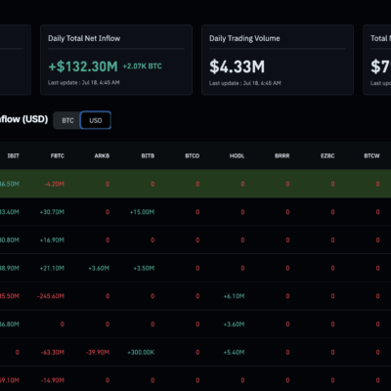Click the +$132.30M net inflow value
Image resolution: width=391 pixels, height=391 pixels.
click(83, 66)
